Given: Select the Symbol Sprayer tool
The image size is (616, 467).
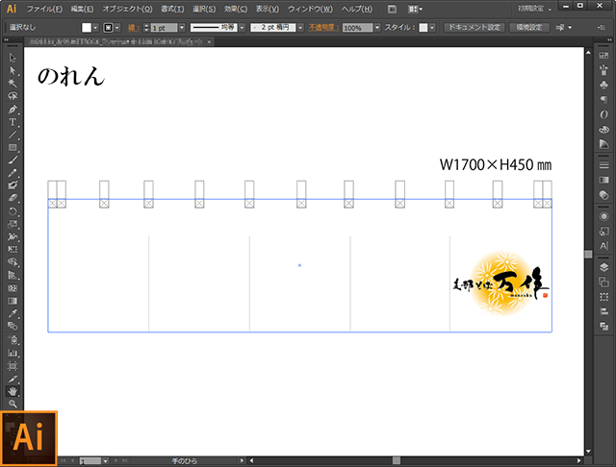Looking at the screenshot, I should pos(13,339).
